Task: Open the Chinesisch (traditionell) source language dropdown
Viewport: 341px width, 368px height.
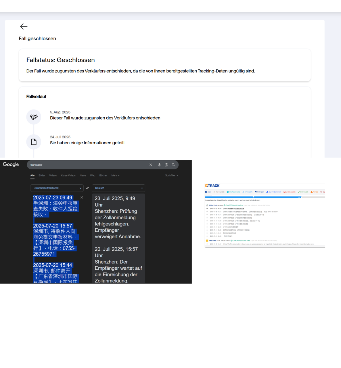Action: pyautogui.click(x=57, y=188)
